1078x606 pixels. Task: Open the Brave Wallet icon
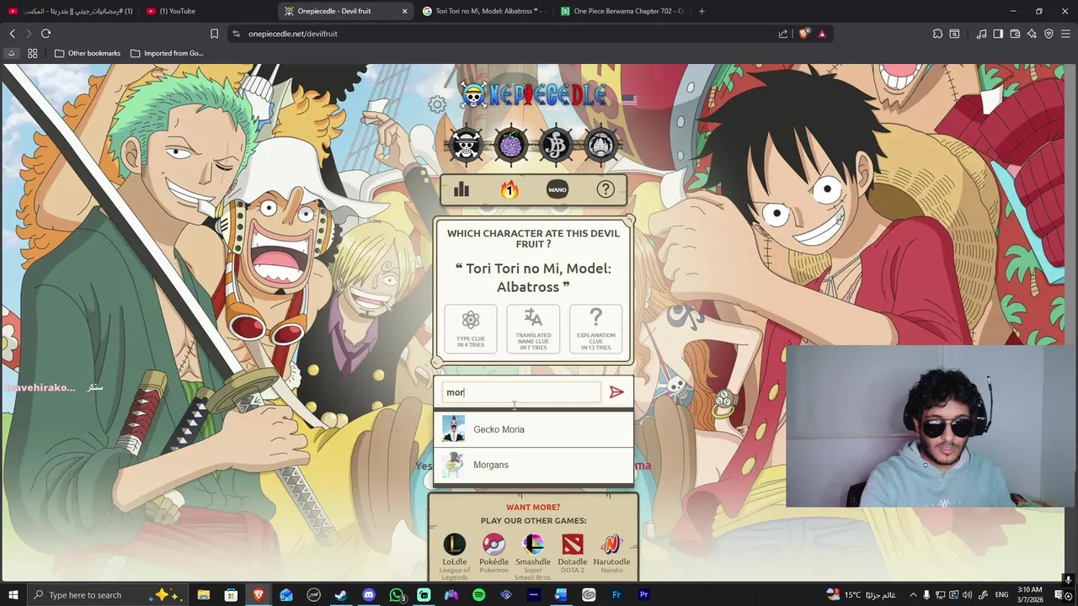point(1015,34)
